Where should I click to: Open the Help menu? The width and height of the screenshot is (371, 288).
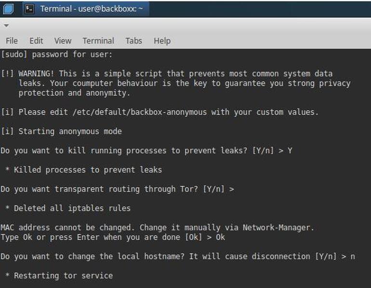click(x=162, y=41)
